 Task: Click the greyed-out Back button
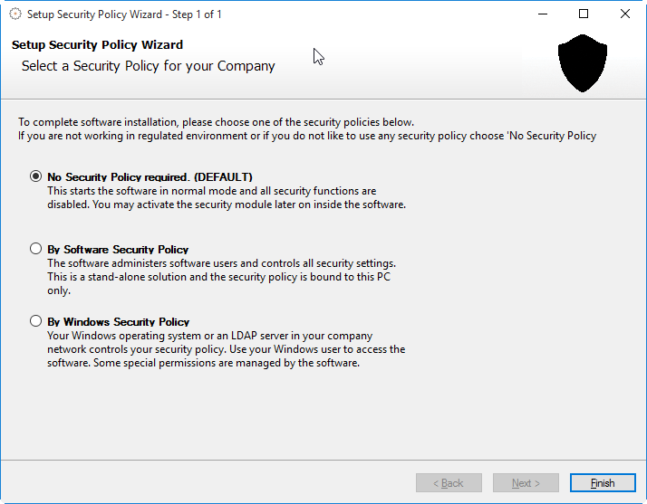click(449, 483)
